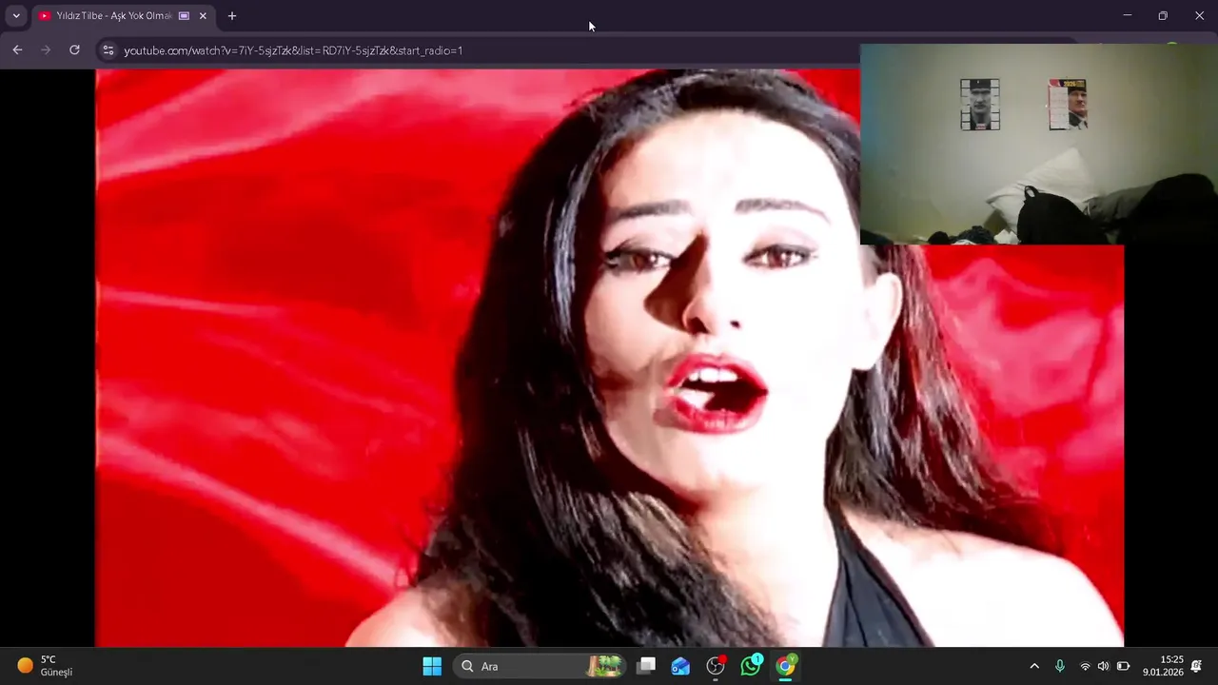Switch to Google Chrome in the taskbar
This screenshot has width=1218, height=685.
pos(786,666)
